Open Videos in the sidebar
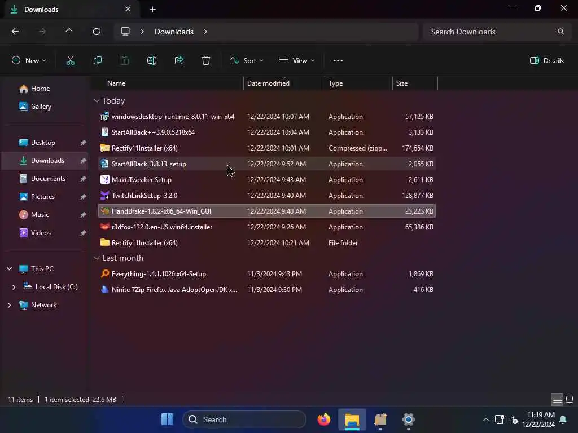This screenshot has height=433, width=578. tap(45, 233)
